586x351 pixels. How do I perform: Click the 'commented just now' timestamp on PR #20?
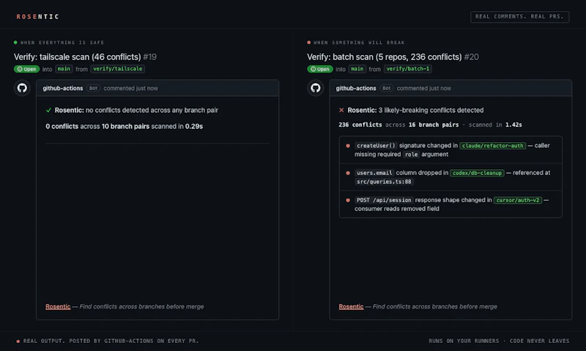point(424,88)
